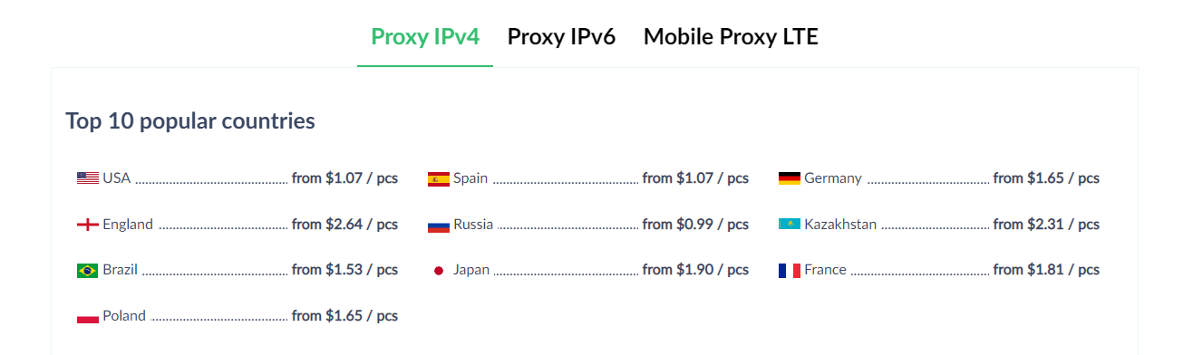Viewport: 1193px width, 355px height.
Task: Click the Top 10 popular countries heading
Action: click(x=190, y=120)
